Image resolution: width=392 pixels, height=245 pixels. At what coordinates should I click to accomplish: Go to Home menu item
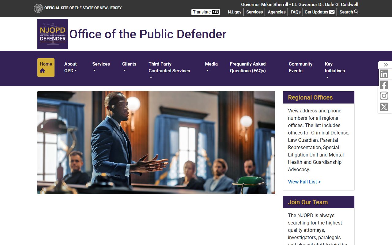click(46, 67)
